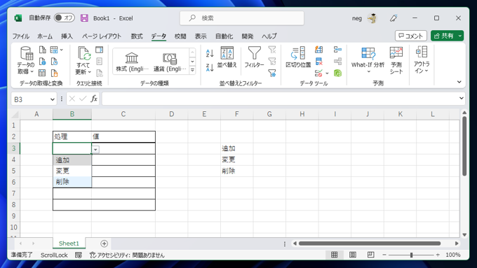Open the Formulas tab

pyautogui.click(x=137, y=36)
